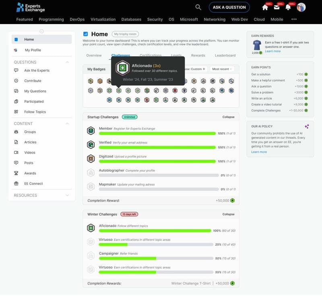Click the Member challenge progress bar
Viewport: 322px width, 298px height.
coord(157,134)
